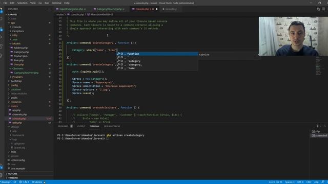This screenshot has height=184, width=328.
Task: Open the Explorer more actions ellipsis
Action: coord(49,9)
